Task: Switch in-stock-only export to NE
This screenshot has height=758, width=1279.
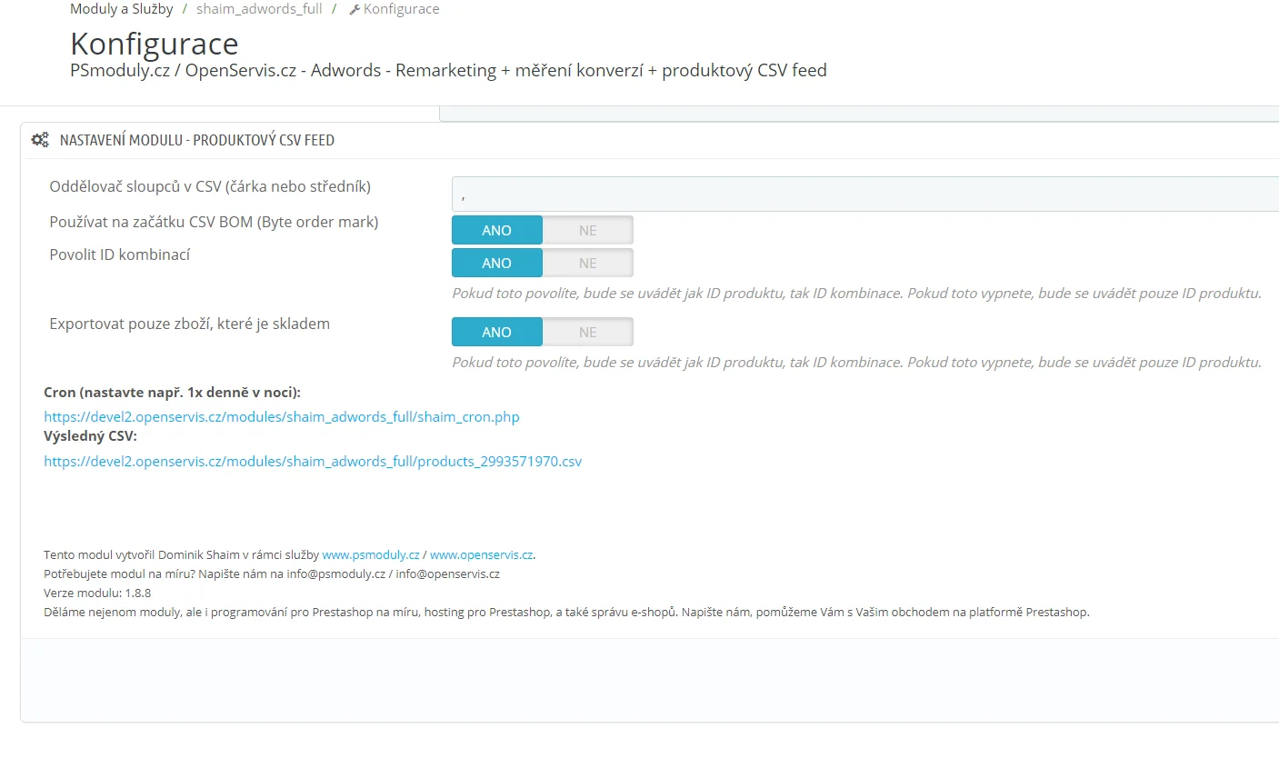Action: click(587, 332)
